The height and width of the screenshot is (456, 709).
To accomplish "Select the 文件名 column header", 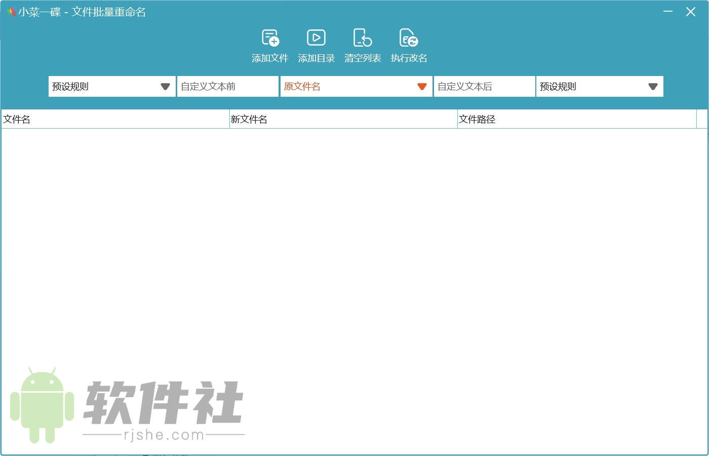I will click(x=16, y=119).
